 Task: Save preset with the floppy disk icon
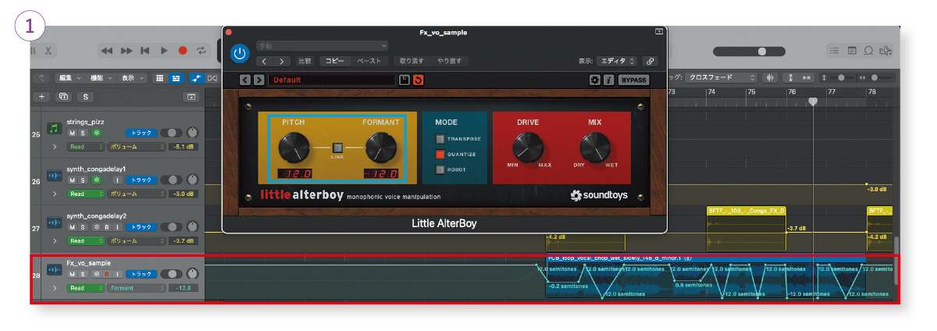[404, 80]
